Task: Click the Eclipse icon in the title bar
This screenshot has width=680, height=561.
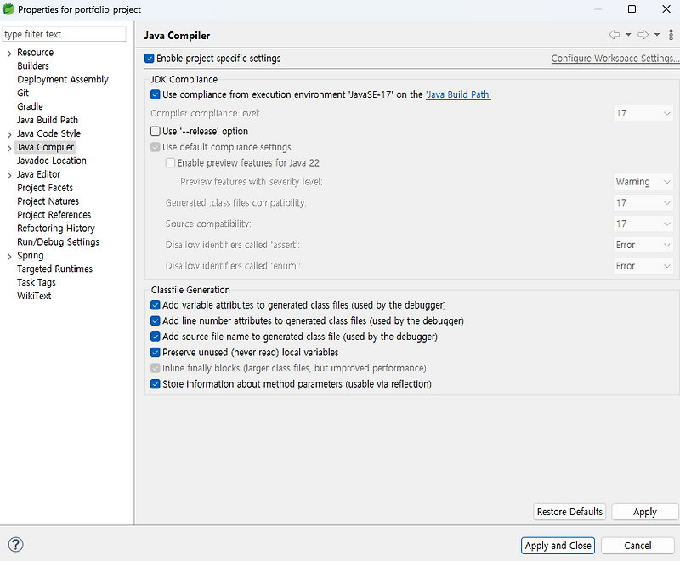Action: [9, 8]
